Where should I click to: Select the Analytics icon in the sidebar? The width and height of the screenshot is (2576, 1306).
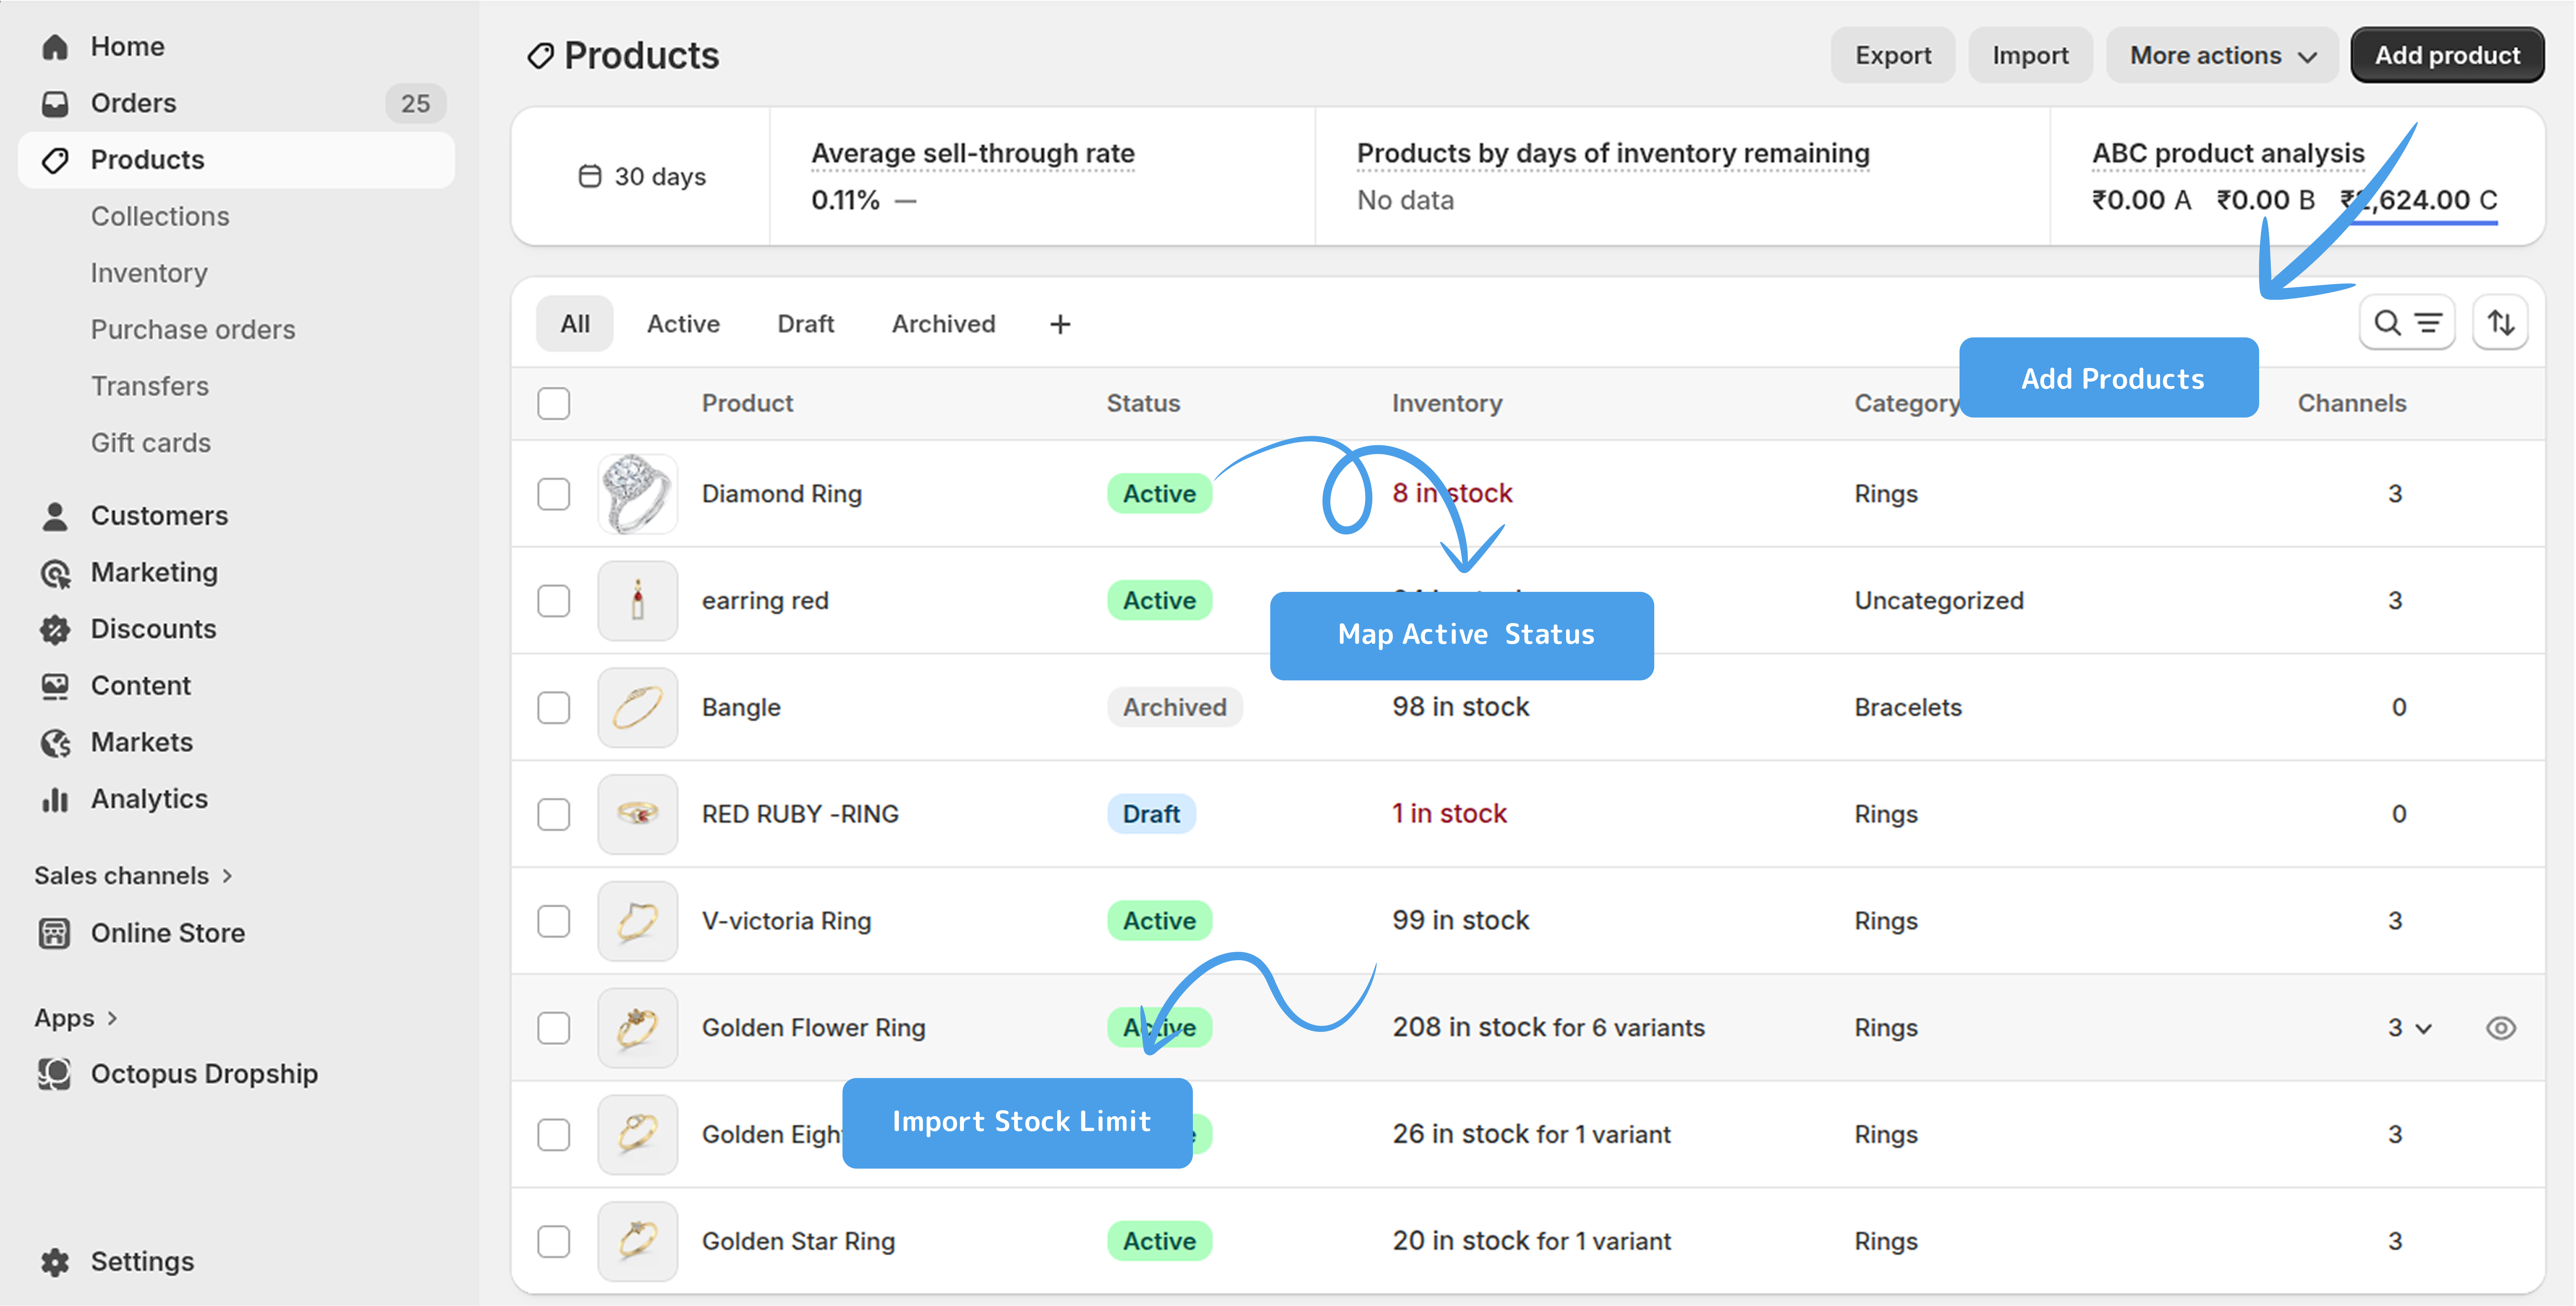[55, 799]
